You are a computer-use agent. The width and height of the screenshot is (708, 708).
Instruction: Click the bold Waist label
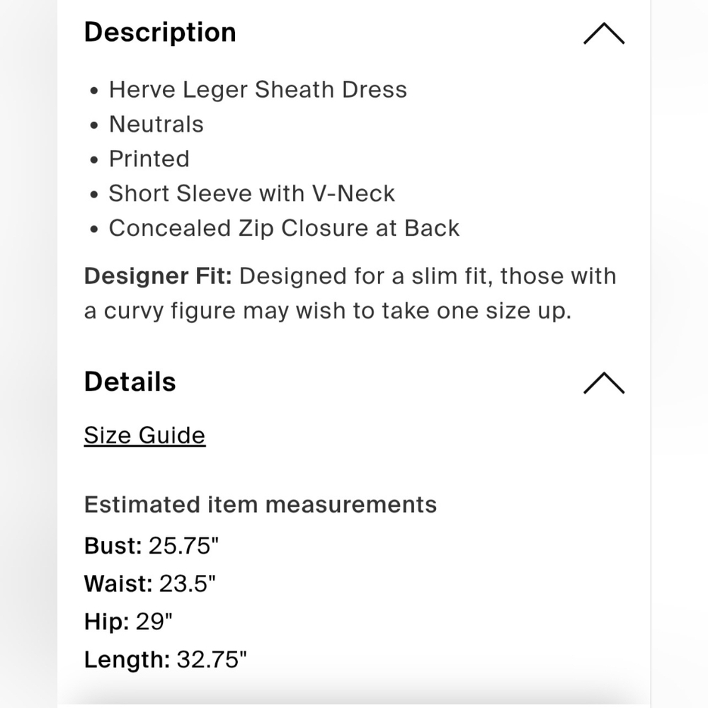click(118, 583)
